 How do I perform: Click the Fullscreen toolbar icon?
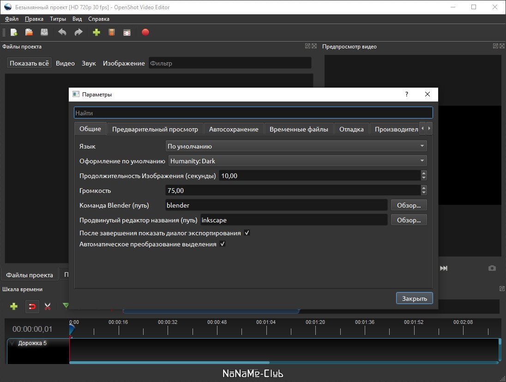pyautogui.click(x=127, y=32)
